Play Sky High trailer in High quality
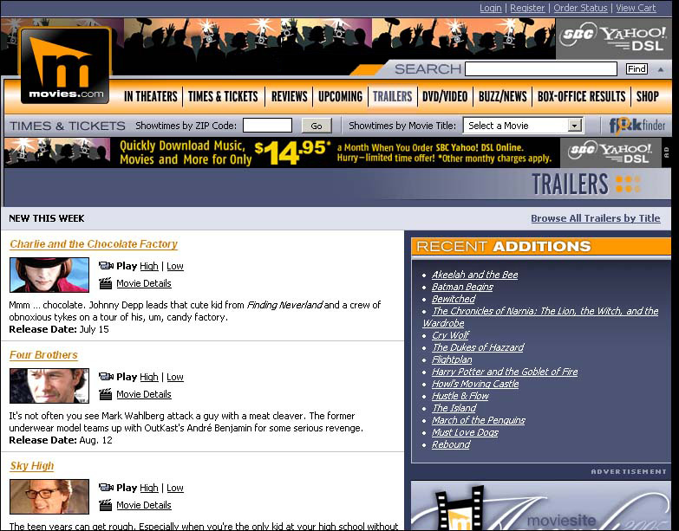Screen dimensions: 679x531 pos(149,488)
